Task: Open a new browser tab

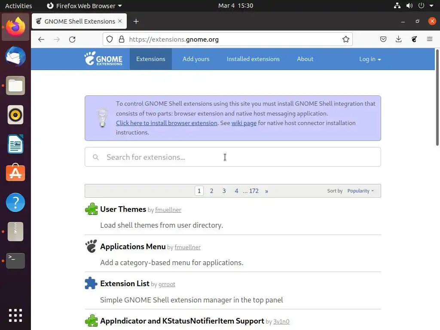Action: 136,21
